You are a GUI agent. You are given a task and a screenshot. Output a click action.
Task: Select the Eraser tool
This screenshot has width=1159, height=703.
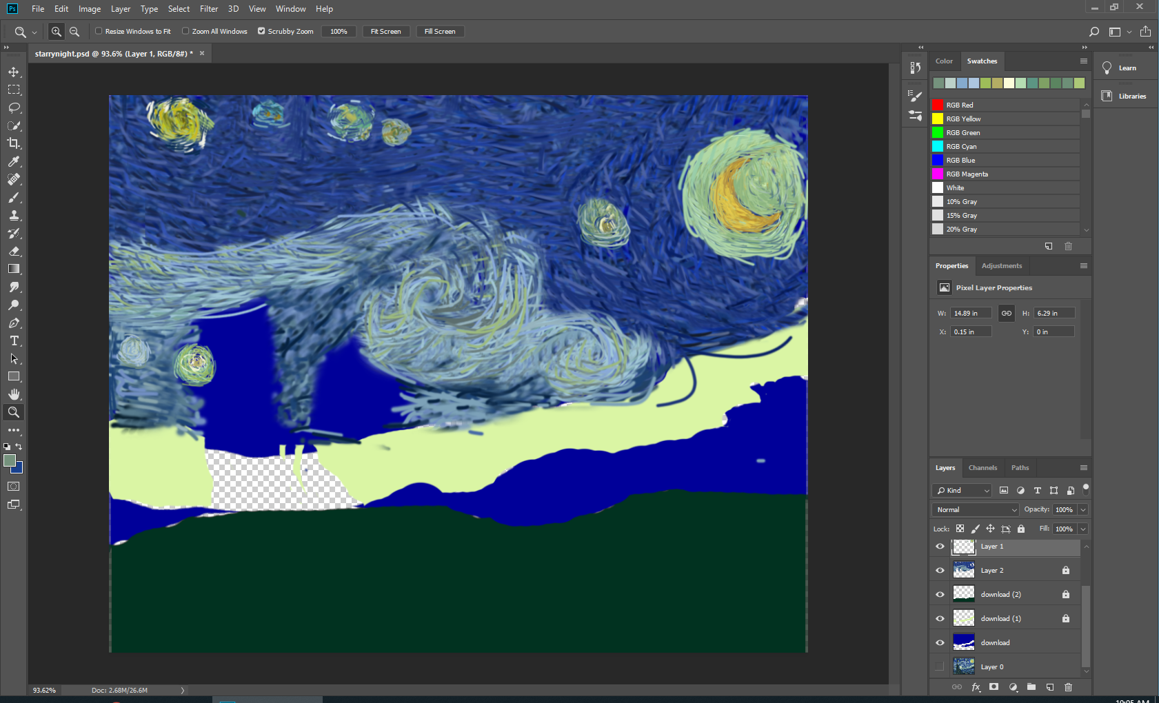(14, 251)
